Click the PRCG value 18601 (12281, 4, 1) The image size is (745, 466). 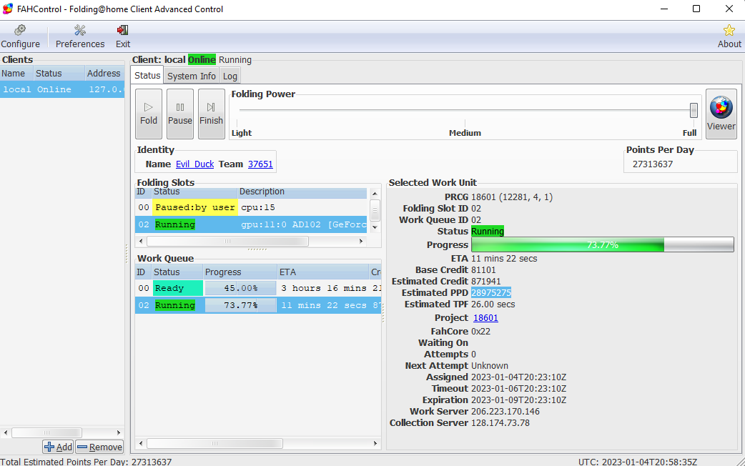click(512, 197)
